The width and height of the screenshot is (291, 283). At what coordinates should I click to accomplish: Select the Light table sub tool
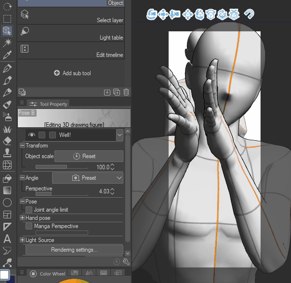(71, 33)
